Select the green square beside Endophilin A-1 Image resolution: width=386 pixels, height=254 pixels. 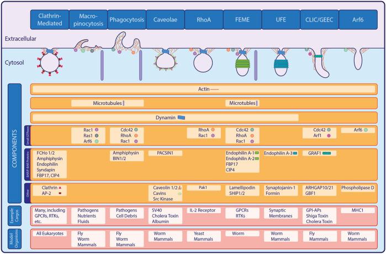[x=257, y=152]
